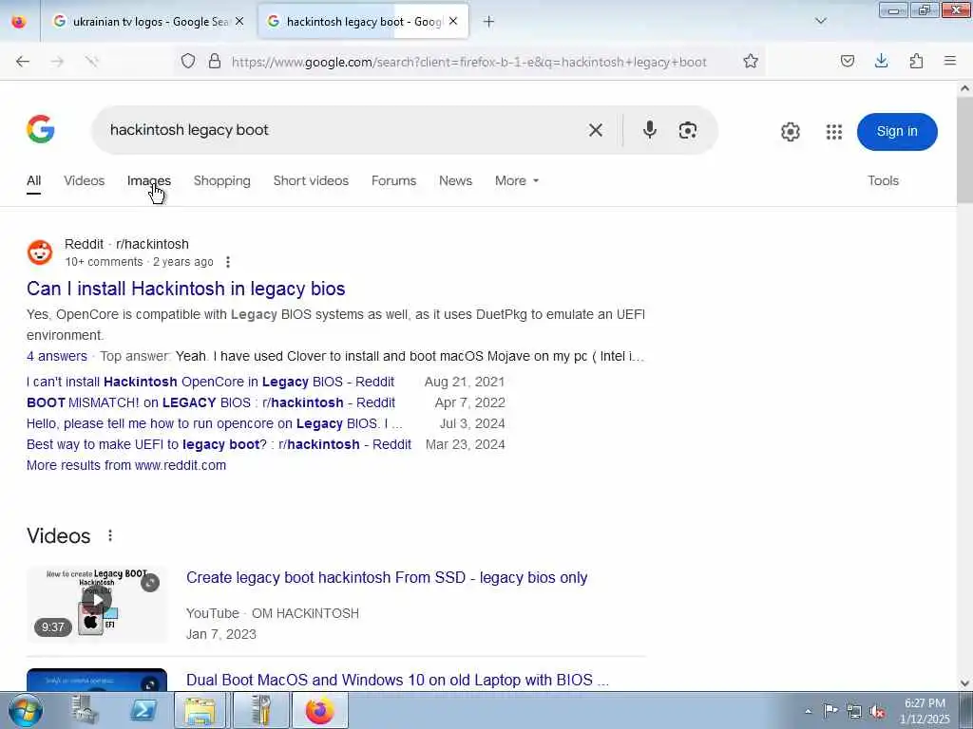The image size is (973, 729).
Task: Open the Downloads panel icon
Action: point(882,62)
